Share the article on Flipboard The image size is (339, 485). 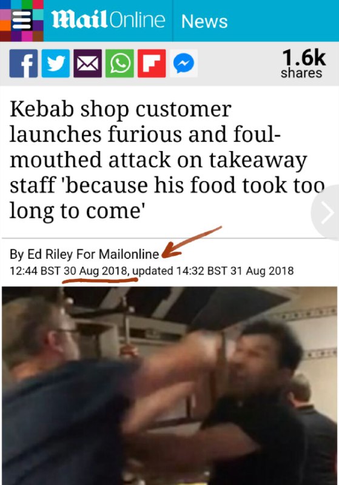pos(152,64)
